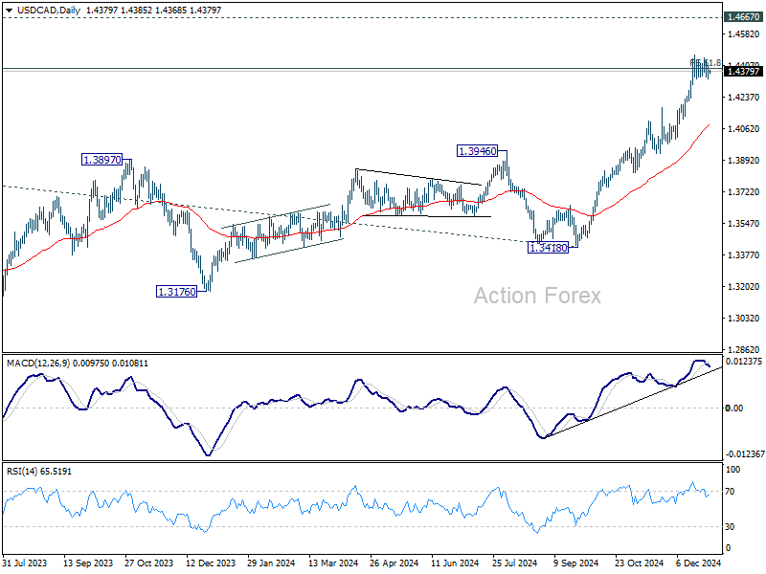Select the 1.43685 low value in header
This screenshot has width=766, height=574.
(170, 11)
